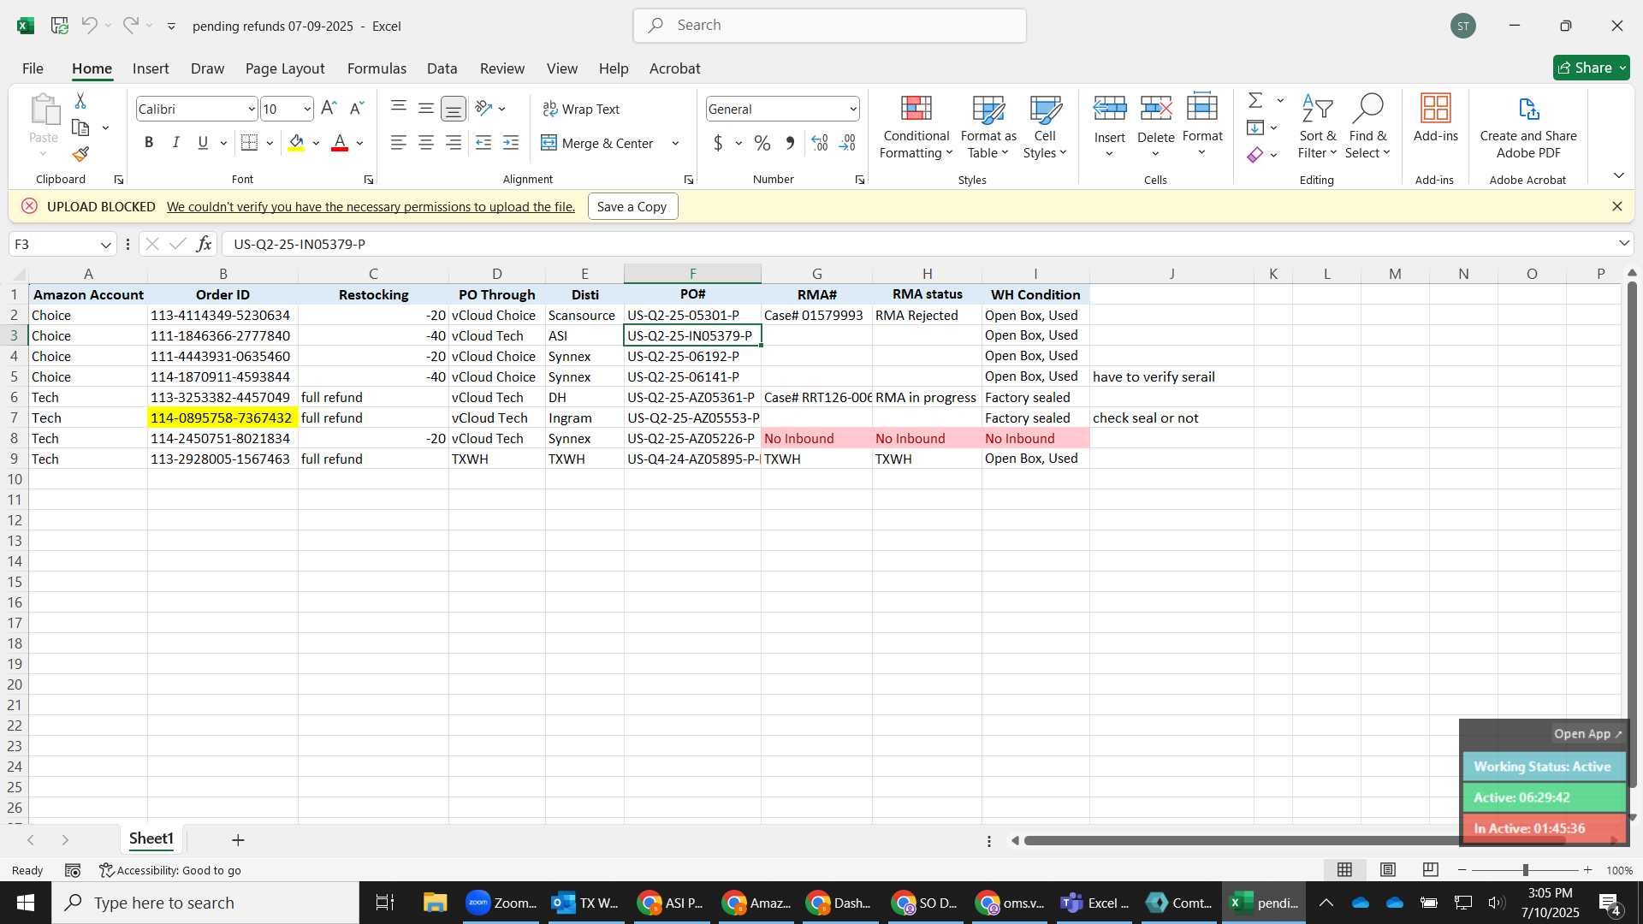Click Decrease Decimal icon

847,143
